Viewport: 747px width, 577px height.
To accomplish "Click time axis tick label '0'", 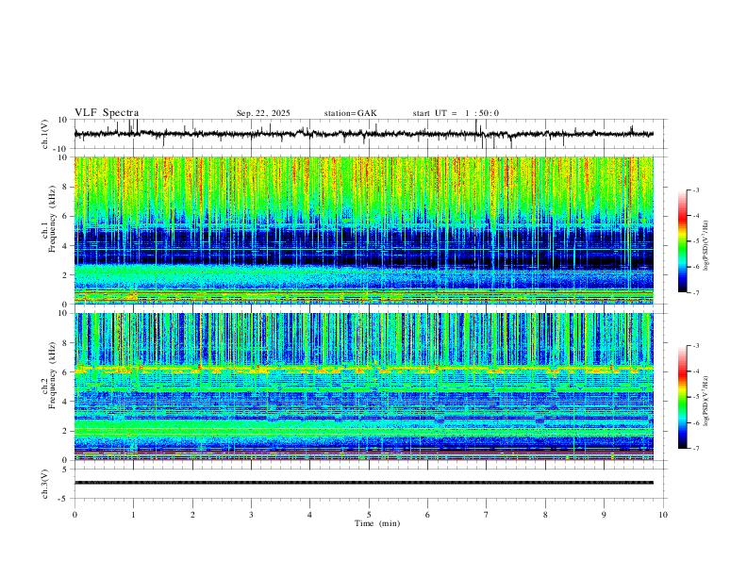I will (75, 515).
